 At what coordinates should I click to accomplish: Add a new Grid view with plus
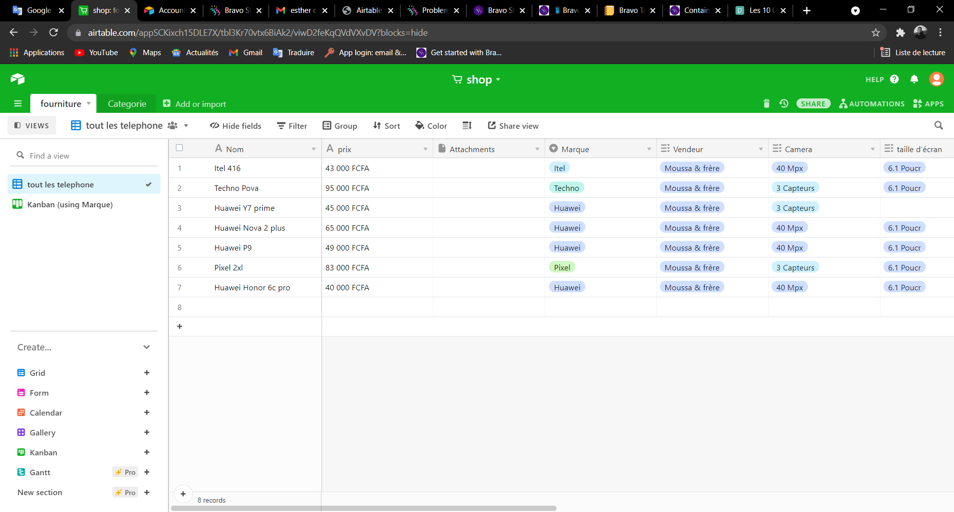coord(147,373)
